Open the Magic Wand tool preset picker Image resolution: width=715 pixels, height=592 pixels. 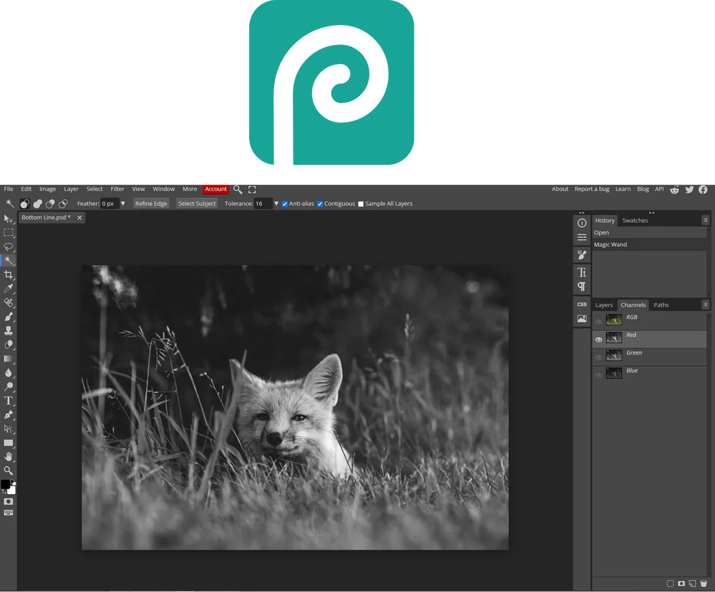pyautogui.click(x=9, y=204)
